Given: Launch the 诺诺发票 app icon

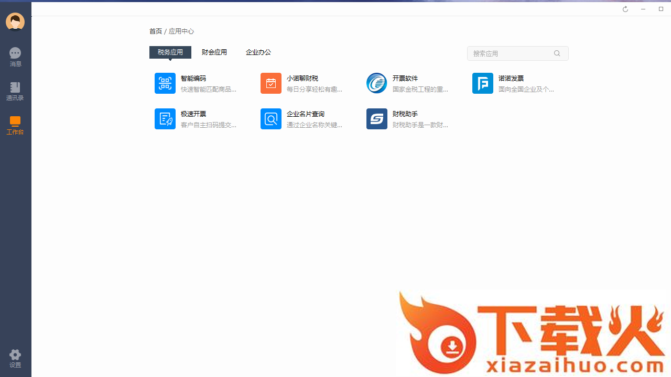Looking at the screenshot, I should pos(483,83).
